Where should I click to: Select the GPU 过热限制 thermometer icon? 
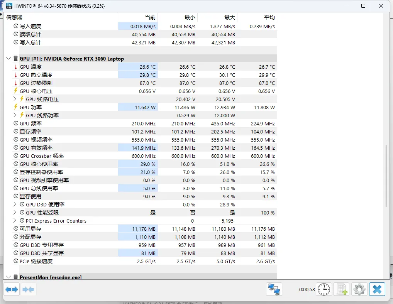point(16,83)
